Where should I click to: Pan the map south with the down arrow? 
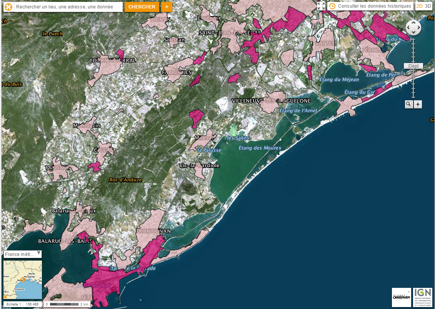413,32
